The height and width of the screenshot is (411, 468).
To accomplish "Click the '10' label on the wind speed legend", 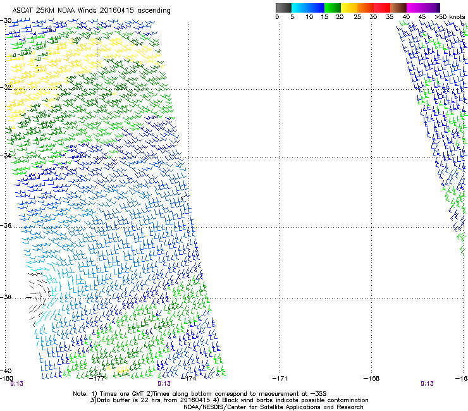I will (x=309, y=17).
